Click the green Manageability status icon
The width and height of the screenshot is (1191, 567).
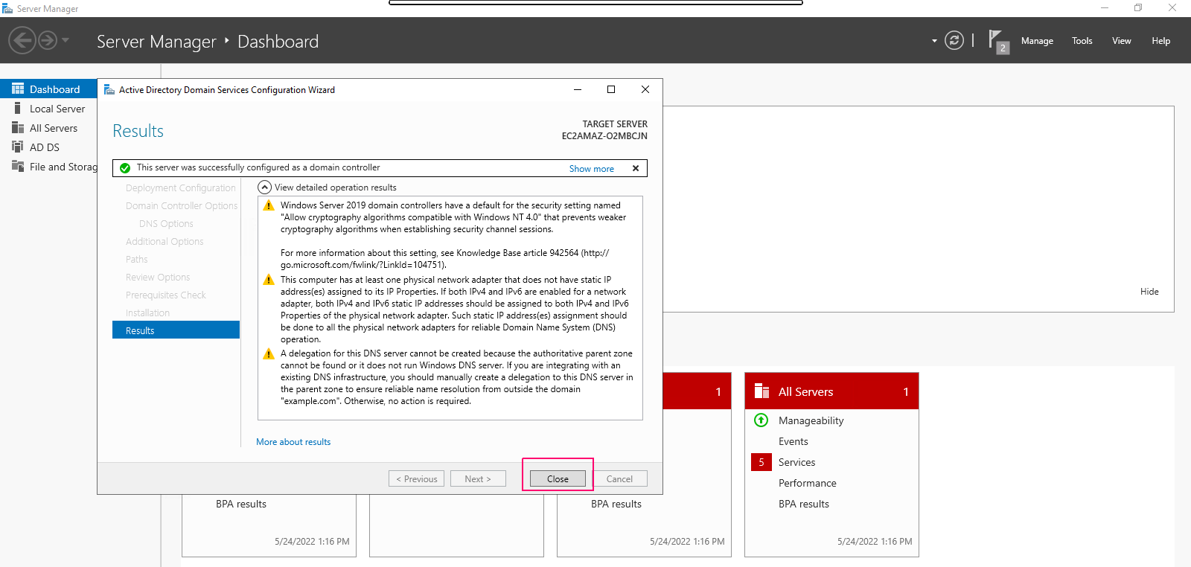coord(761,420)
